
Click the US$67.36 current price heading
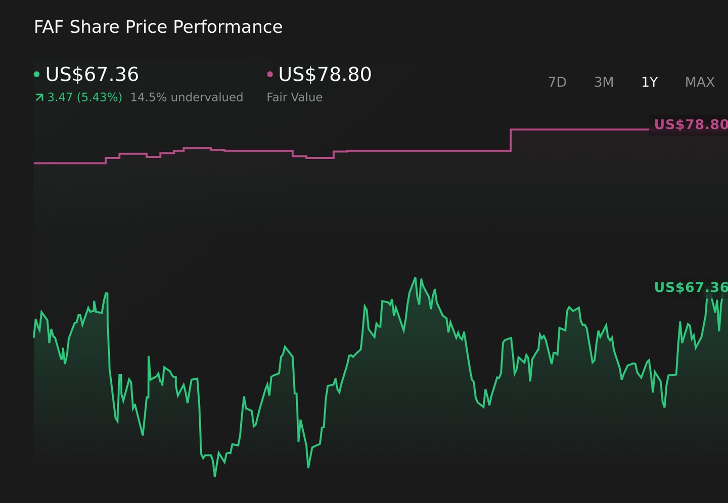92,74
